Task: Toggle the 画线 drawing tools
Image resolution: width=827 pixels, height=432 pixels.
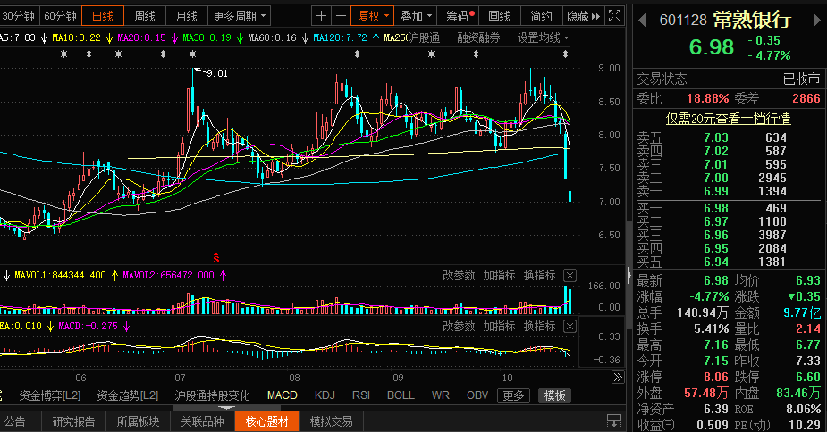Action: pos(500,16)
